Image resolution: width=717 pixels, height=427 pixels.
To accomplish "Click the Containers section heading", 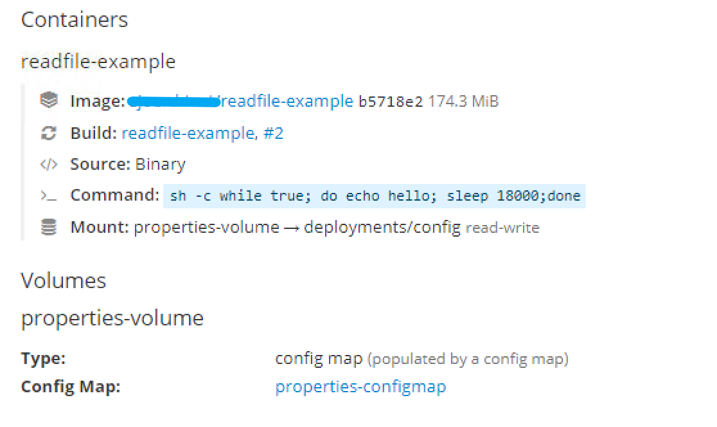I will pos(74,20).
